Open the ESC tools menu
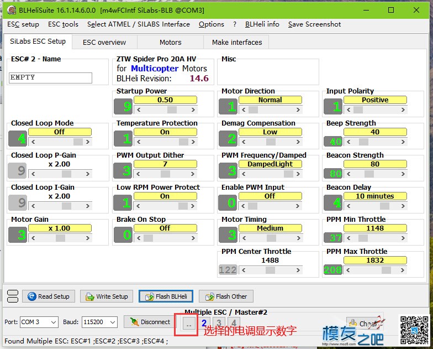 63,24
